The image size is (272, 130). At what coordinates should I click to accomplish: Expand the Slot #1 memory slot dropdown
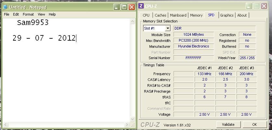point(168,28)
